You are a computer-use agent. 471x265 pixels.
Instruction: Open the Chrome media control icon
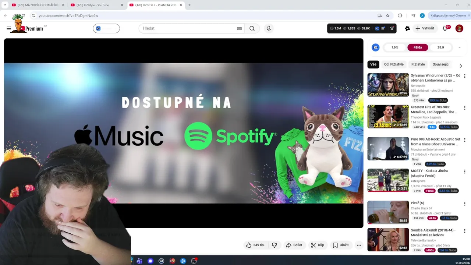[413, 15]
